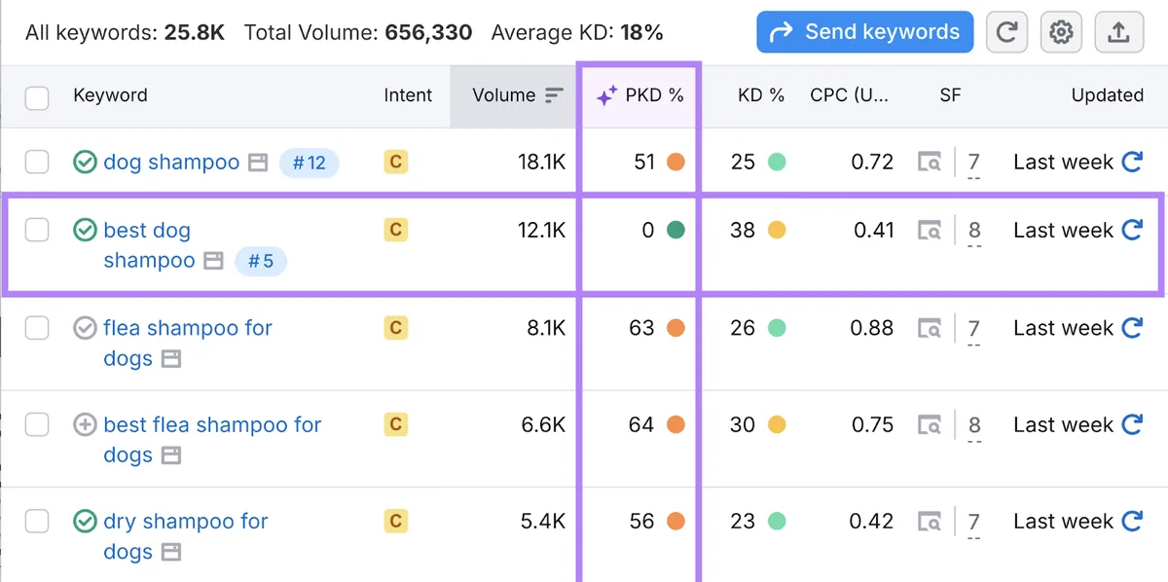The image size is (1168, 582).
Task: Click the Intent column header
Action: (x=408, y=95)
